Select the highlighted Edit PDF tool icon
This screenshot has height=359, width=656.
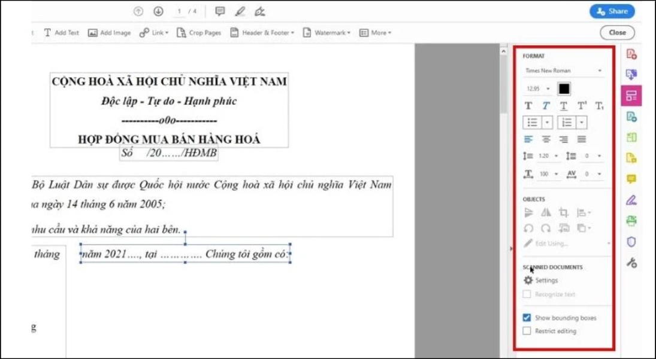coord(631,96)
